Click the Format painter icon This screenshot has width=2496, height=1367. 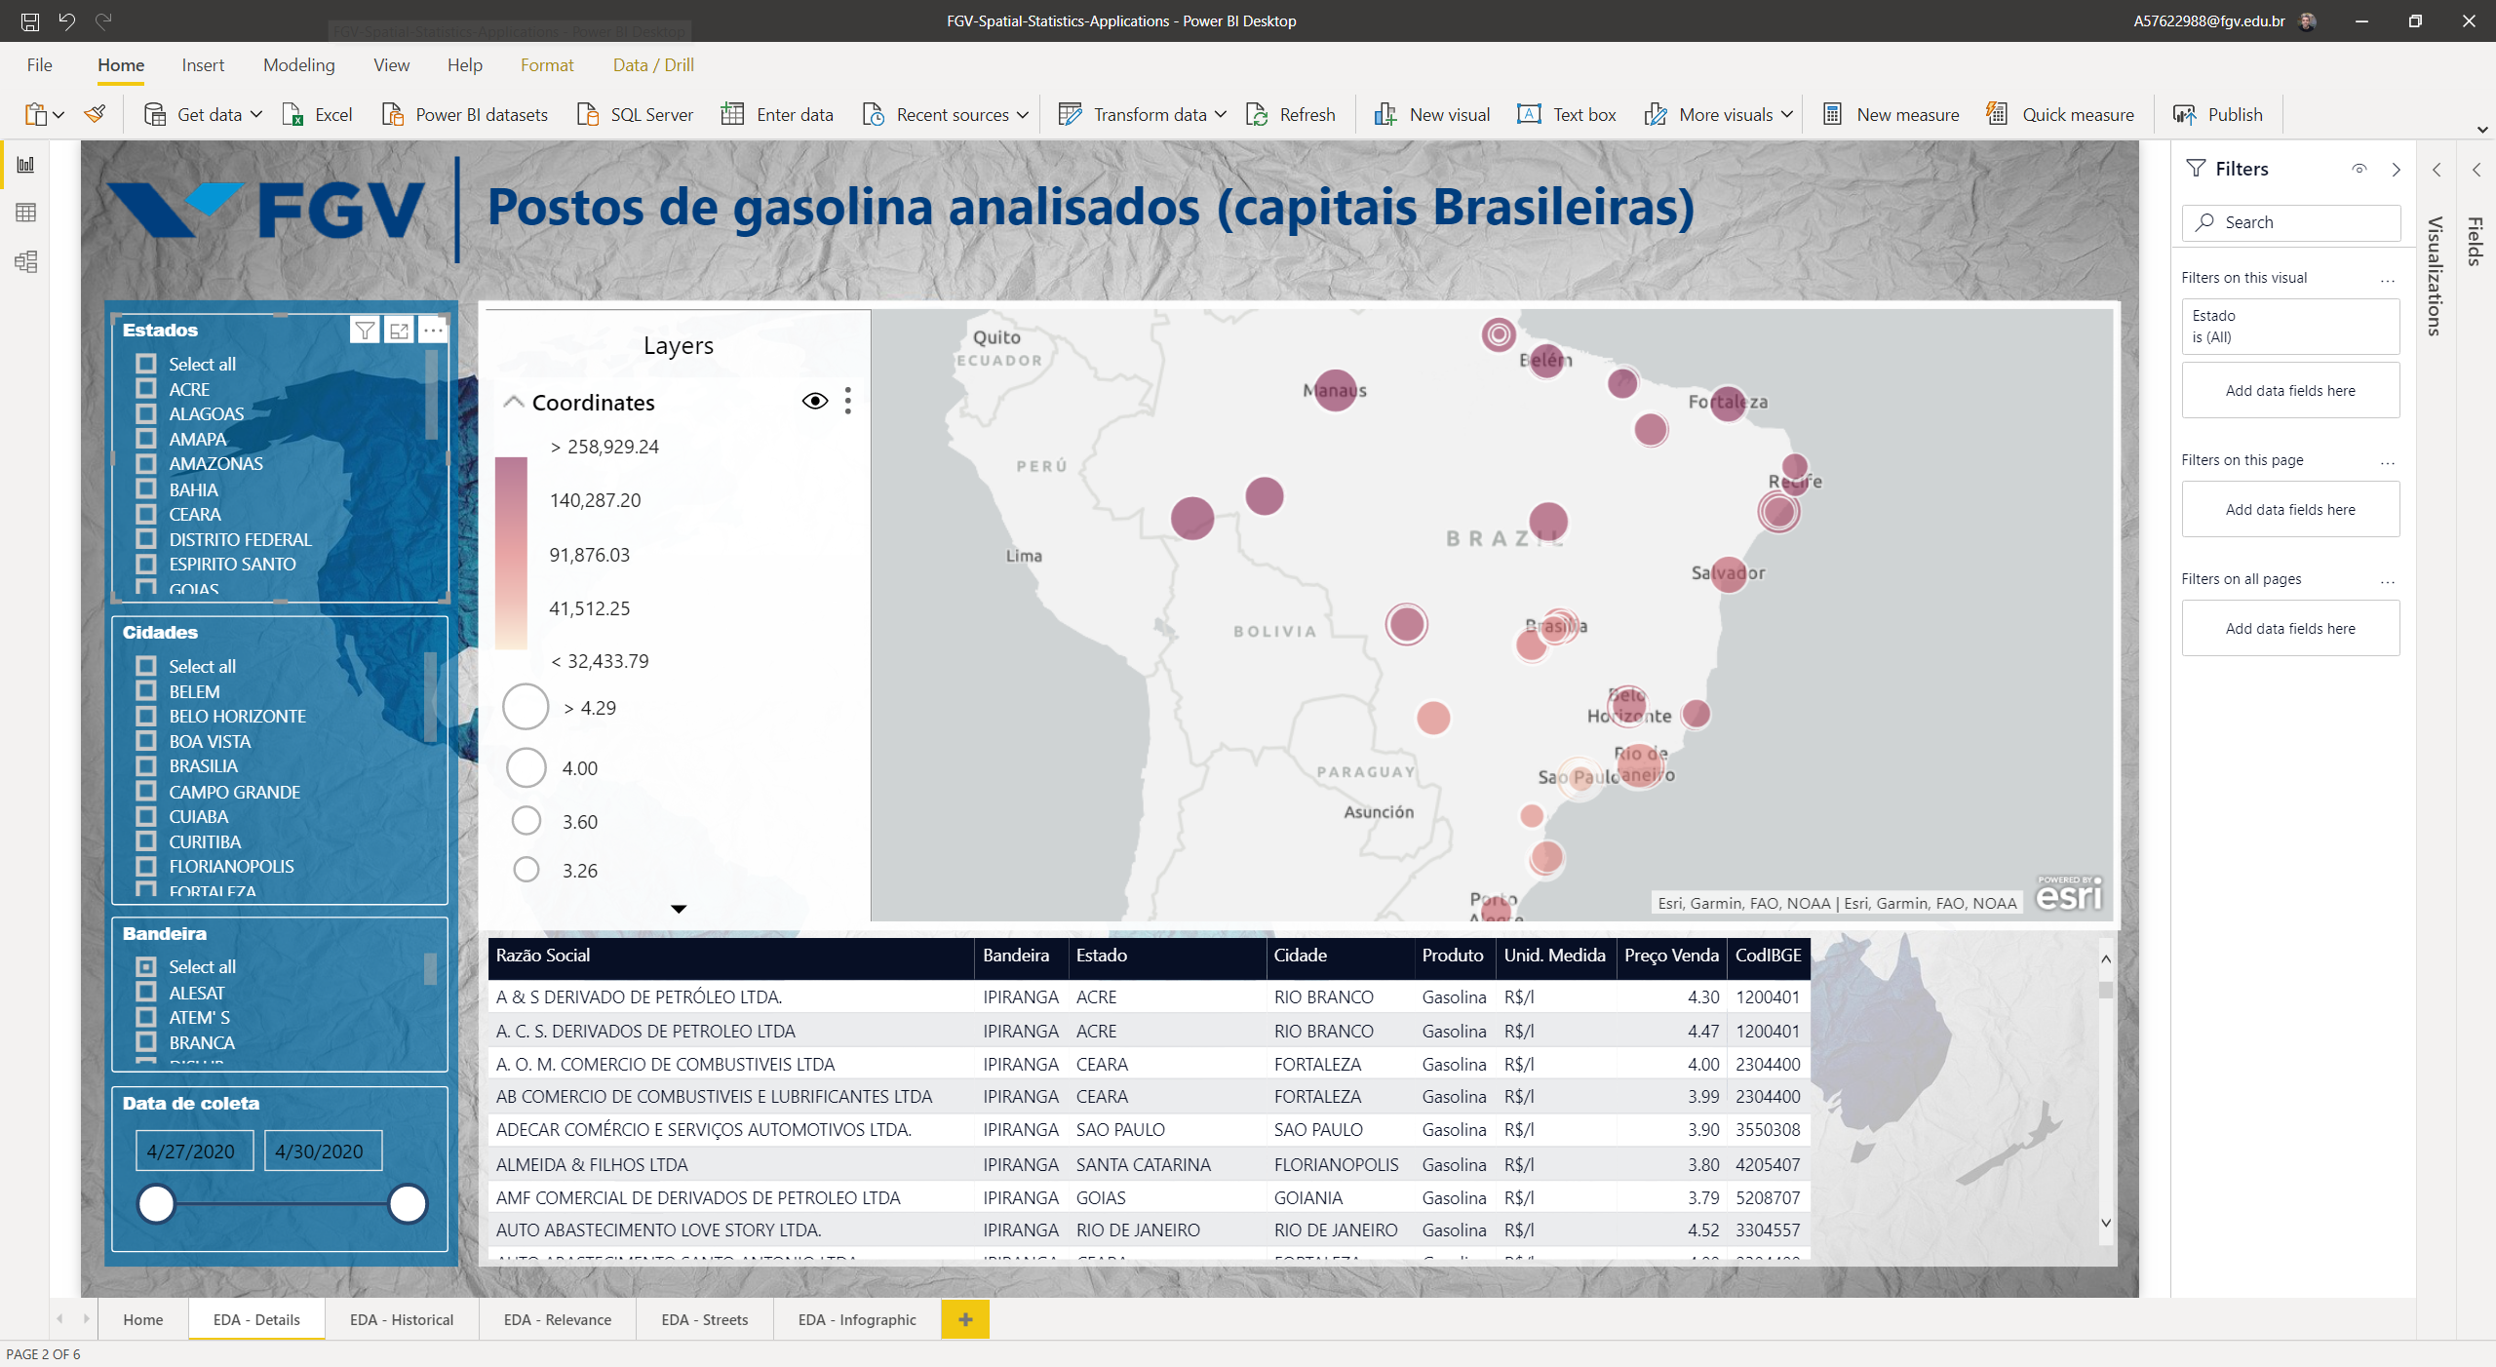tap(95, 114)
